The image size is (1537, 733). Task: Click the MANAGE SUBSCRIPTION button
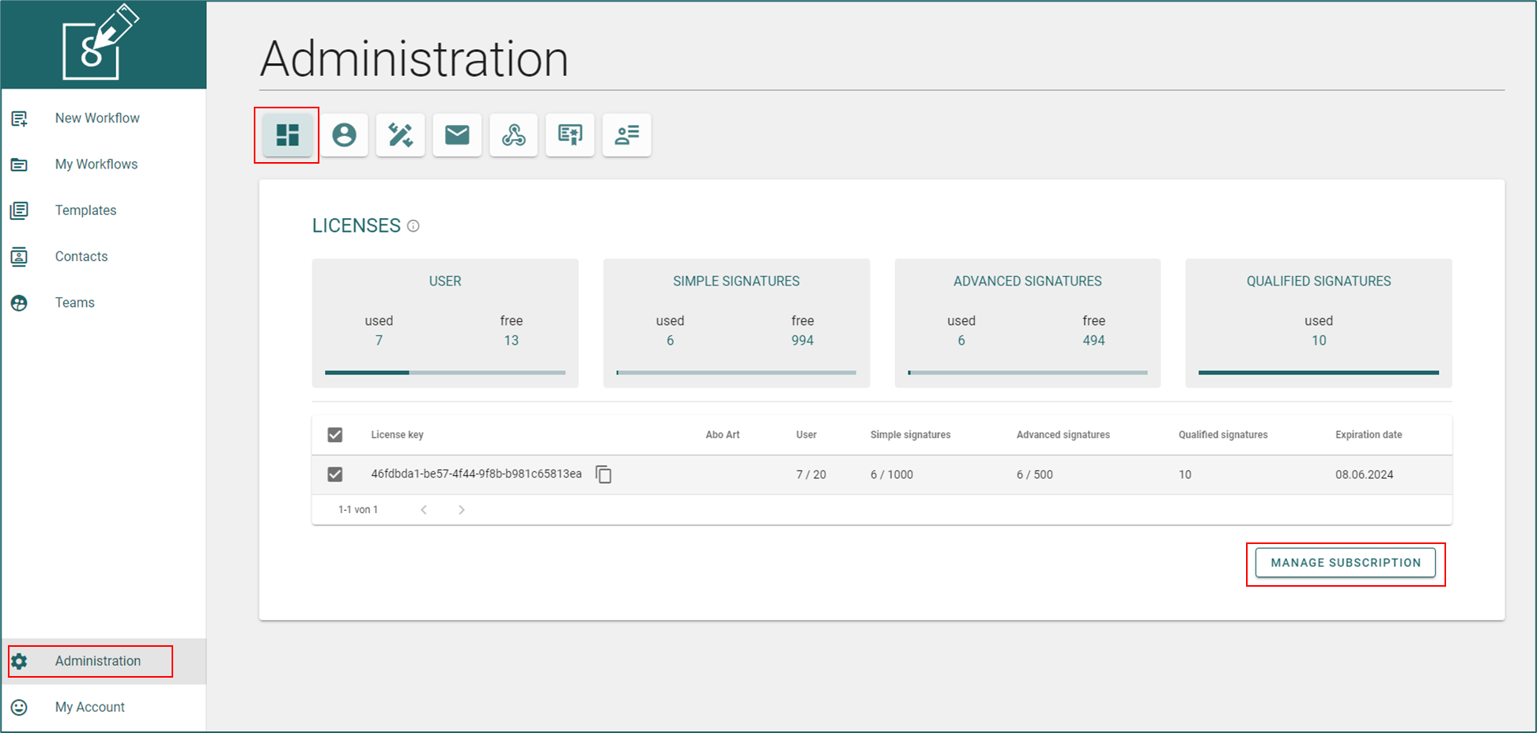pyautogui.click(x=1346, y=563)
